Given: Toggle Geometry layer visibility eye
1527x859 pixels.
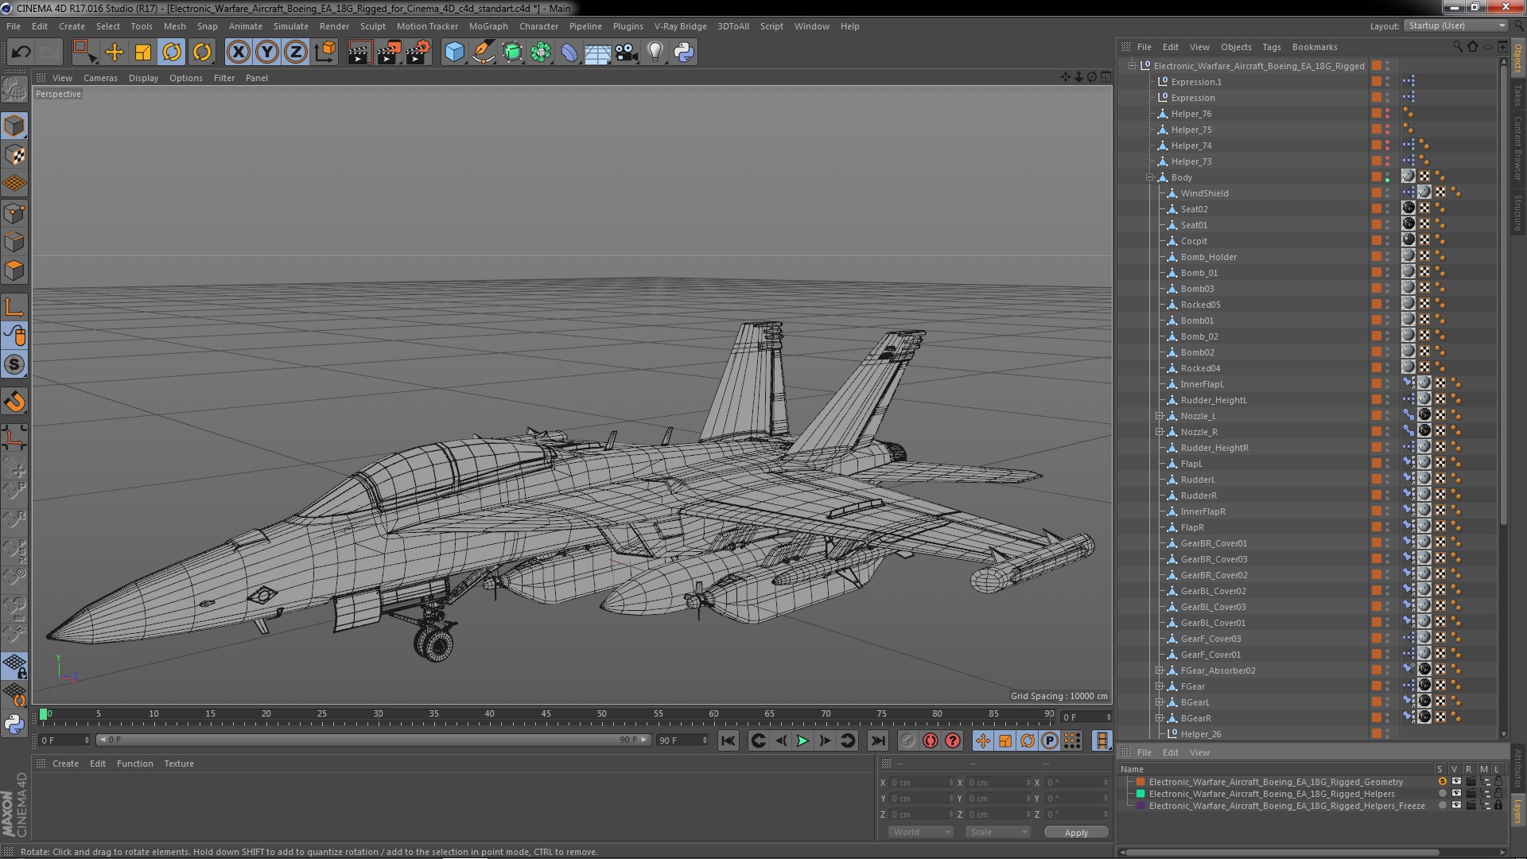Looking at the screenshot, I should pyautogui.click(x=1456, y=782).
